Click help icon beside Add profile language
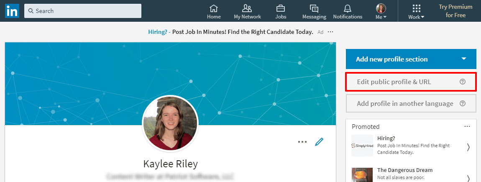The height and width of the screenshot is (182, 481). pos(462,103)
